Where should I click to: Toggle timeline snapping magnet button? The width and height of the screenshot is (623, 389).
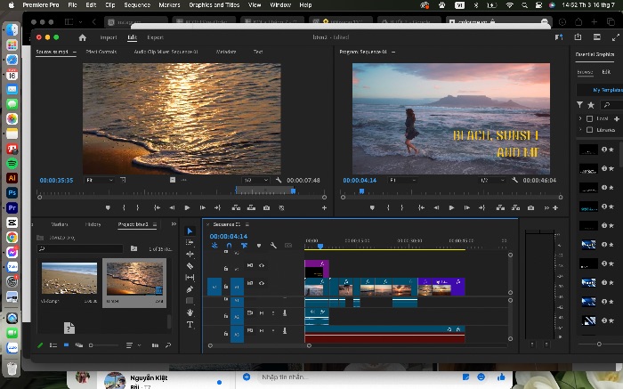point(229,246)
